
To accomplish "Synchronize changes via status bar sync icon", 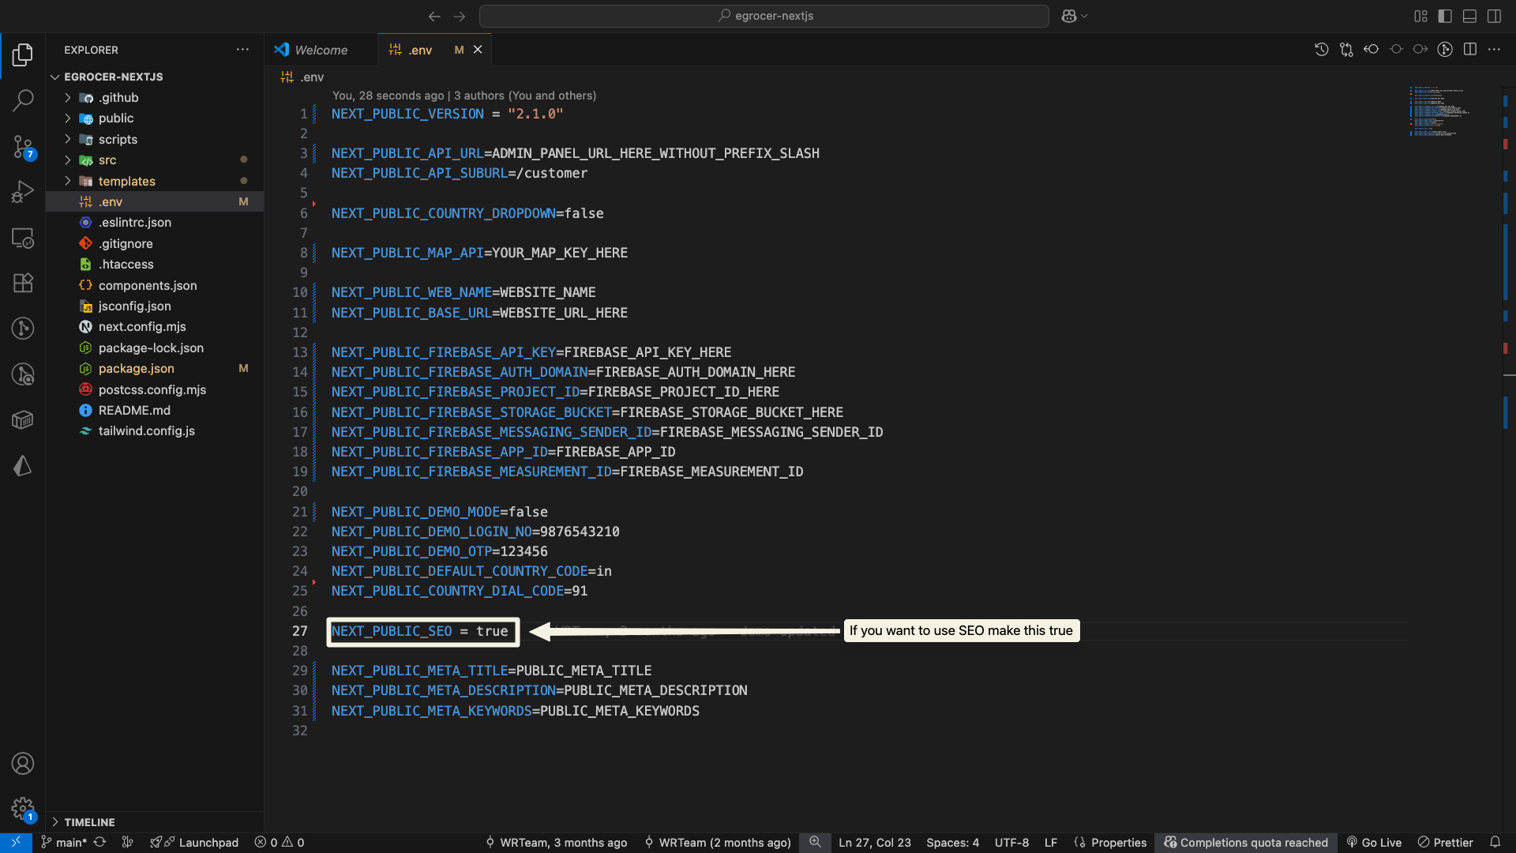I will coord(99,843).
